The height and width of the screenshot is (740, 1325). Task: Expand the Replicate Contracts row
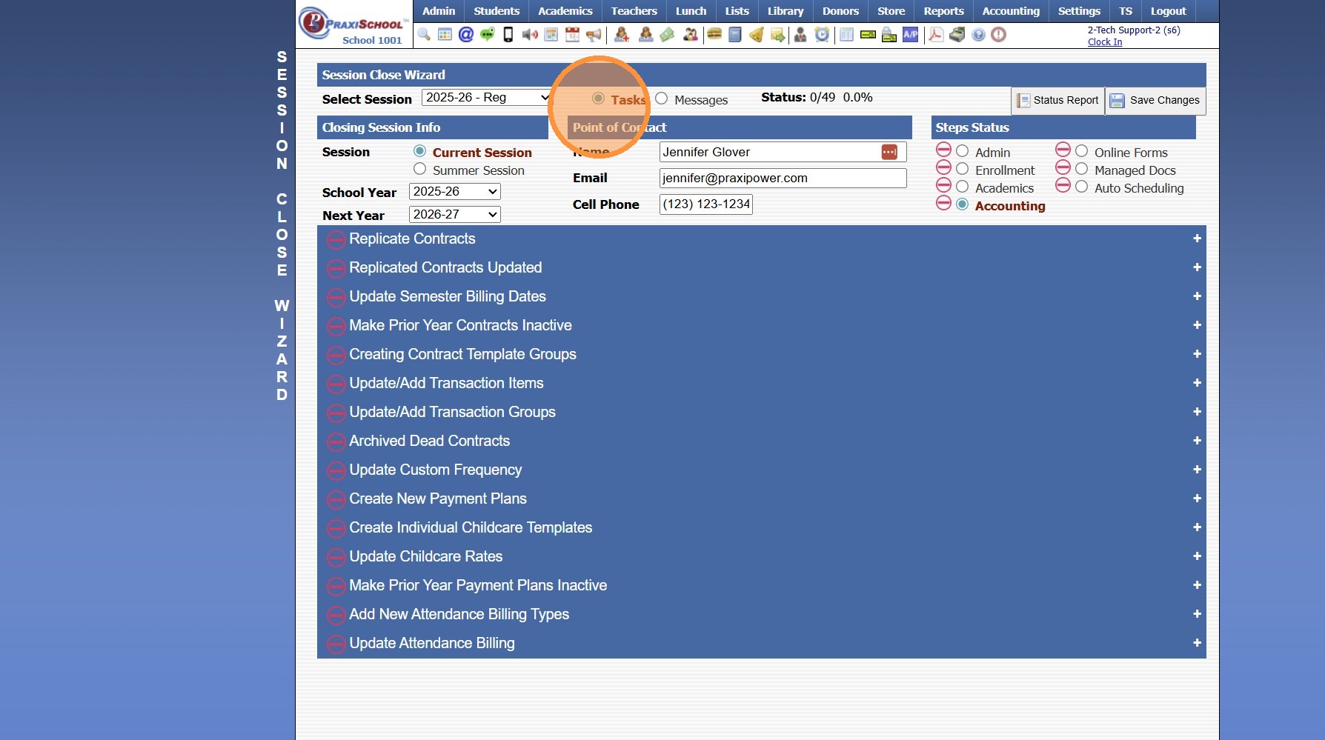[x=1197, y=239]
